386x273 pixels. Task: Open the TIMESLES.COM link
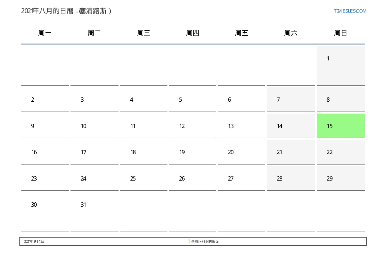click(350, 11)
